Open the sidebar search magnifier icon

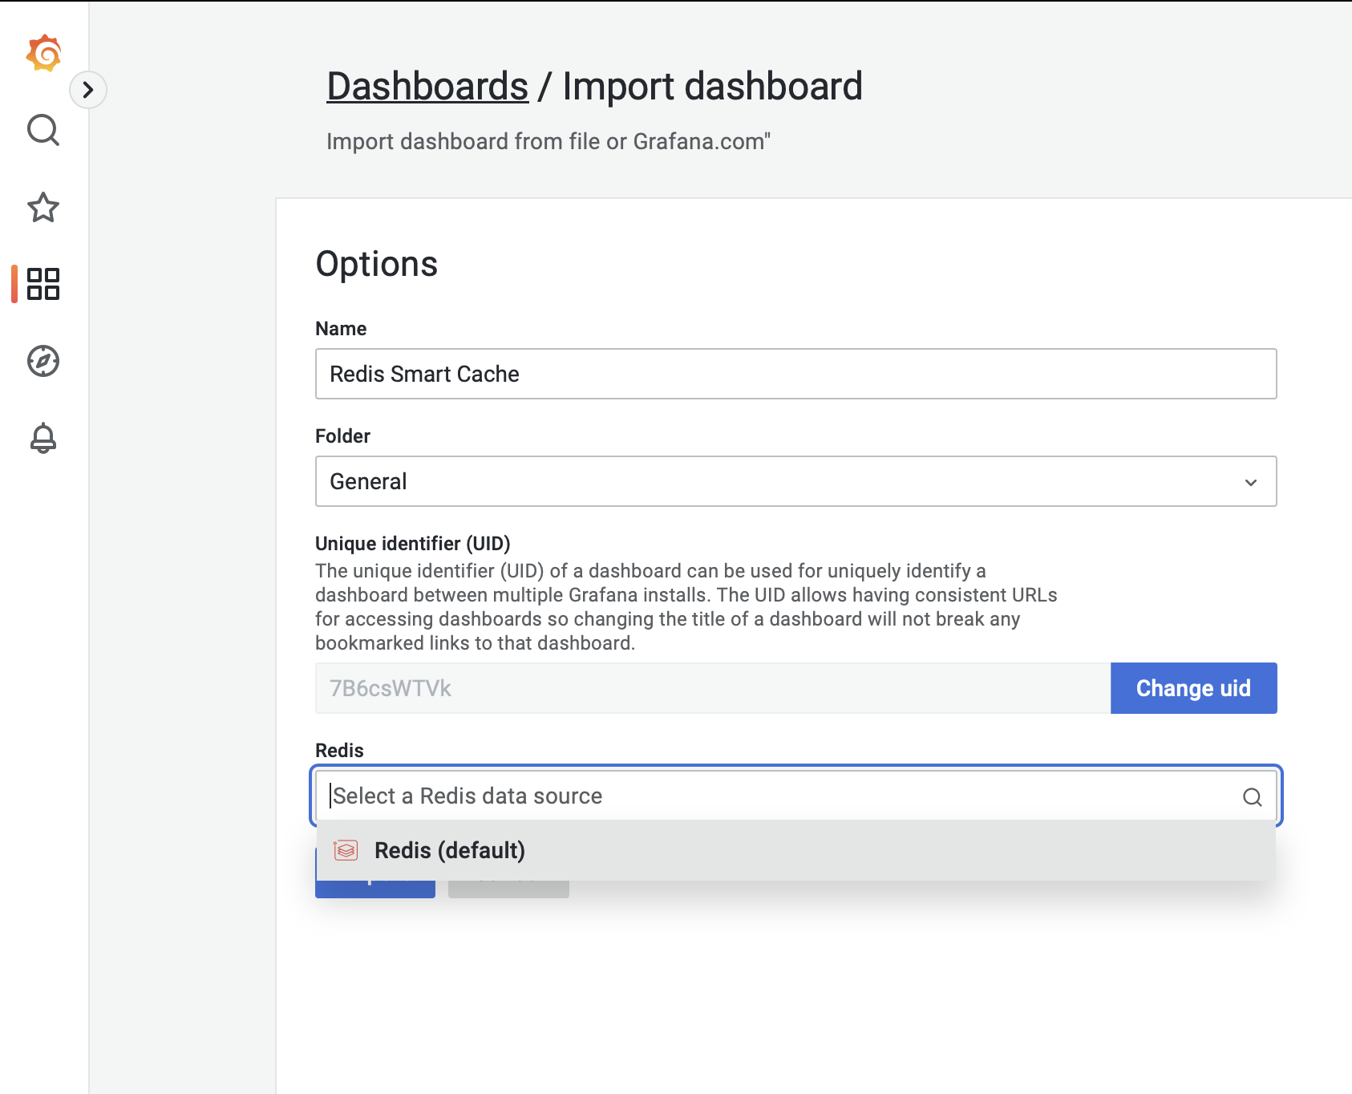point(43,130)
